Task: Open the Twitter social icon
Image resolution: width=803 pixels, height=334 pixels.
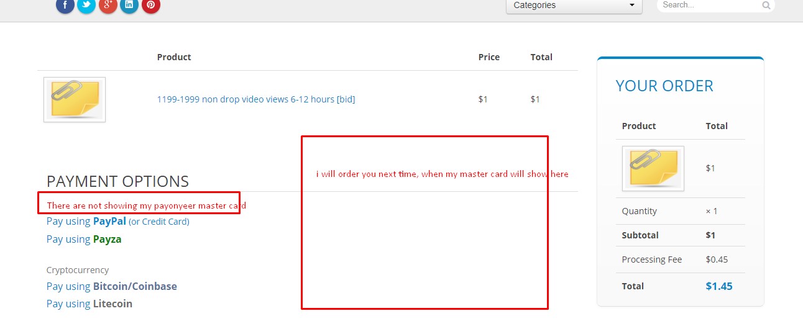Action: [86, 5]
